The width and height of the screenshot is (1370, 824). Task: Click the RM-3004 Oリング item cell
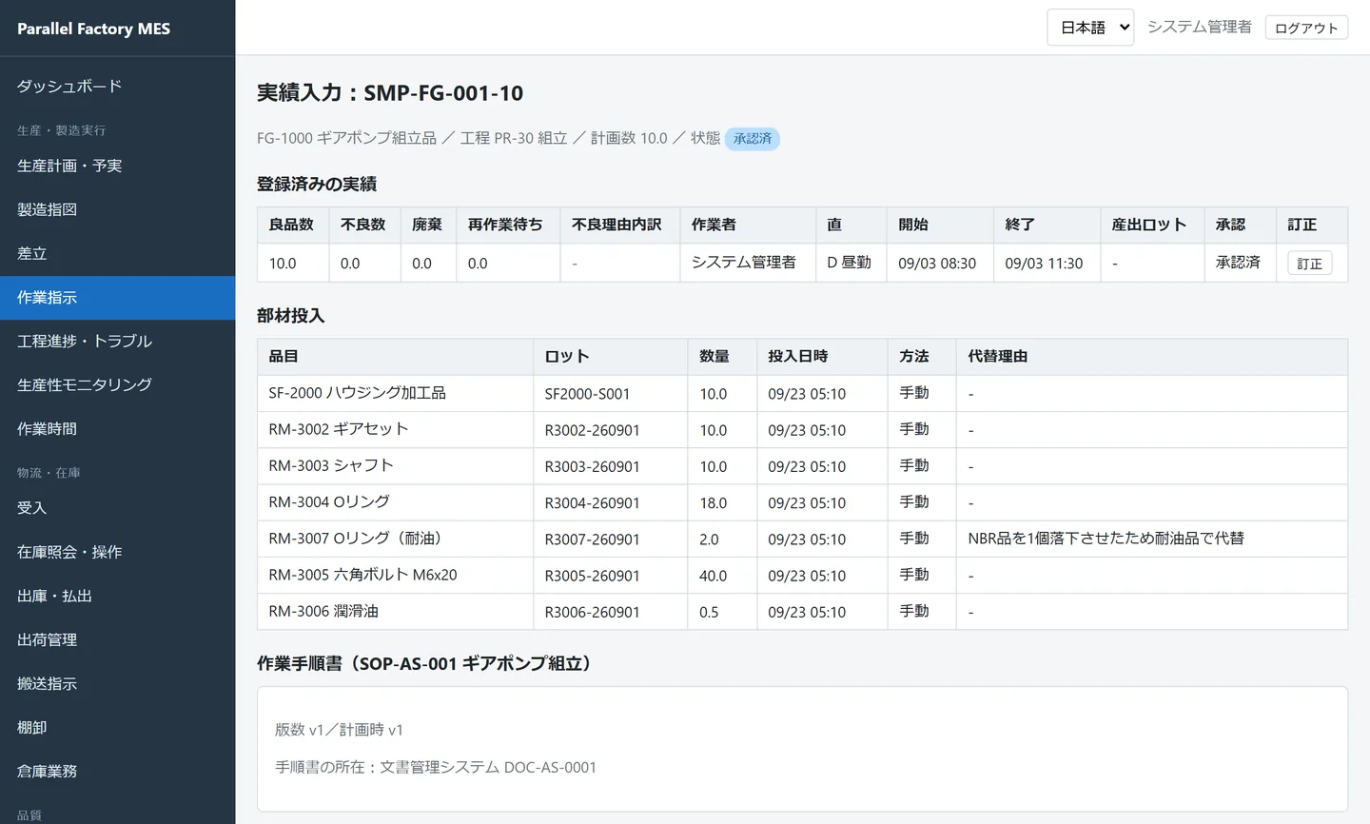pyautogui.click(x=395, y=502)
